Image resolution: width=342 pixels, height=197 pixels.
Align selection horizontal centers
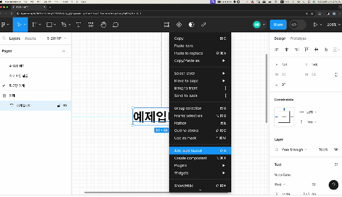[x=287, y=49]
